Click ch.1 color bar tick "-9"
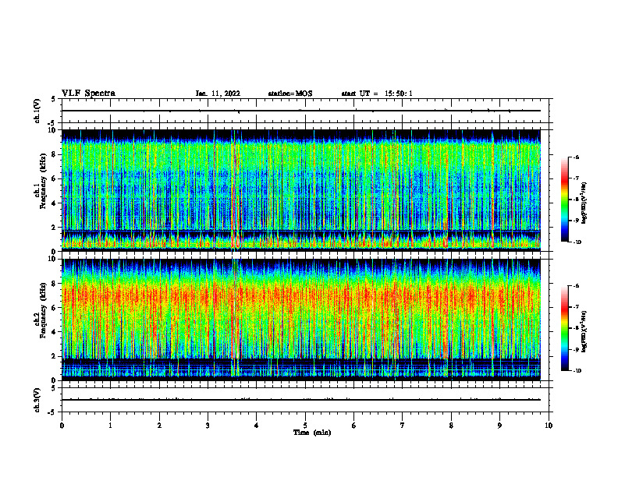The width and height of the screenshot is (618, 477). tap(575, 221)
